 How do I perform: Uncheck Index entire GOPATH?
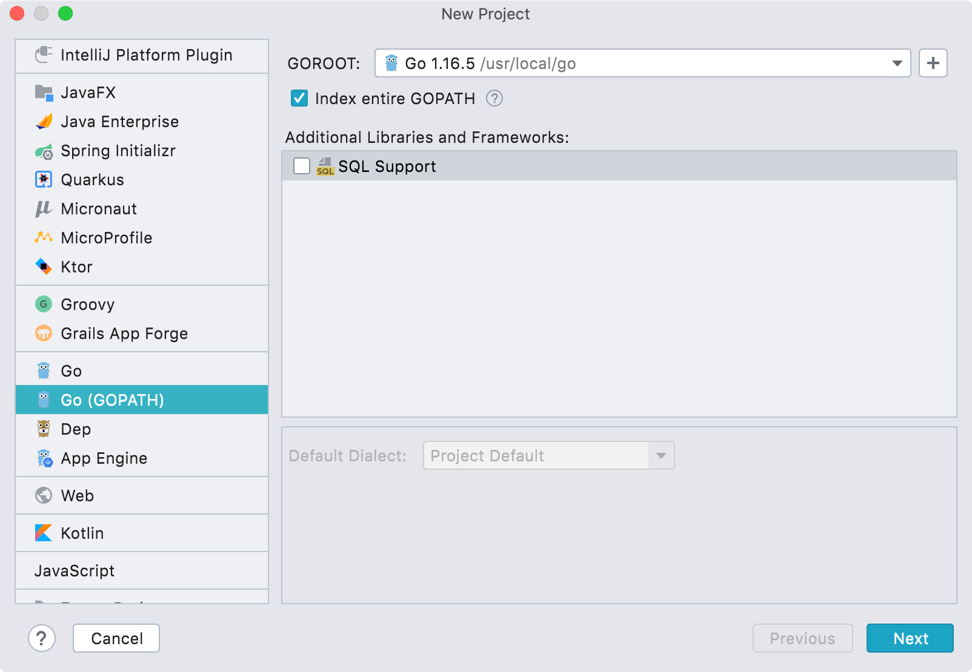pos(298,98)
